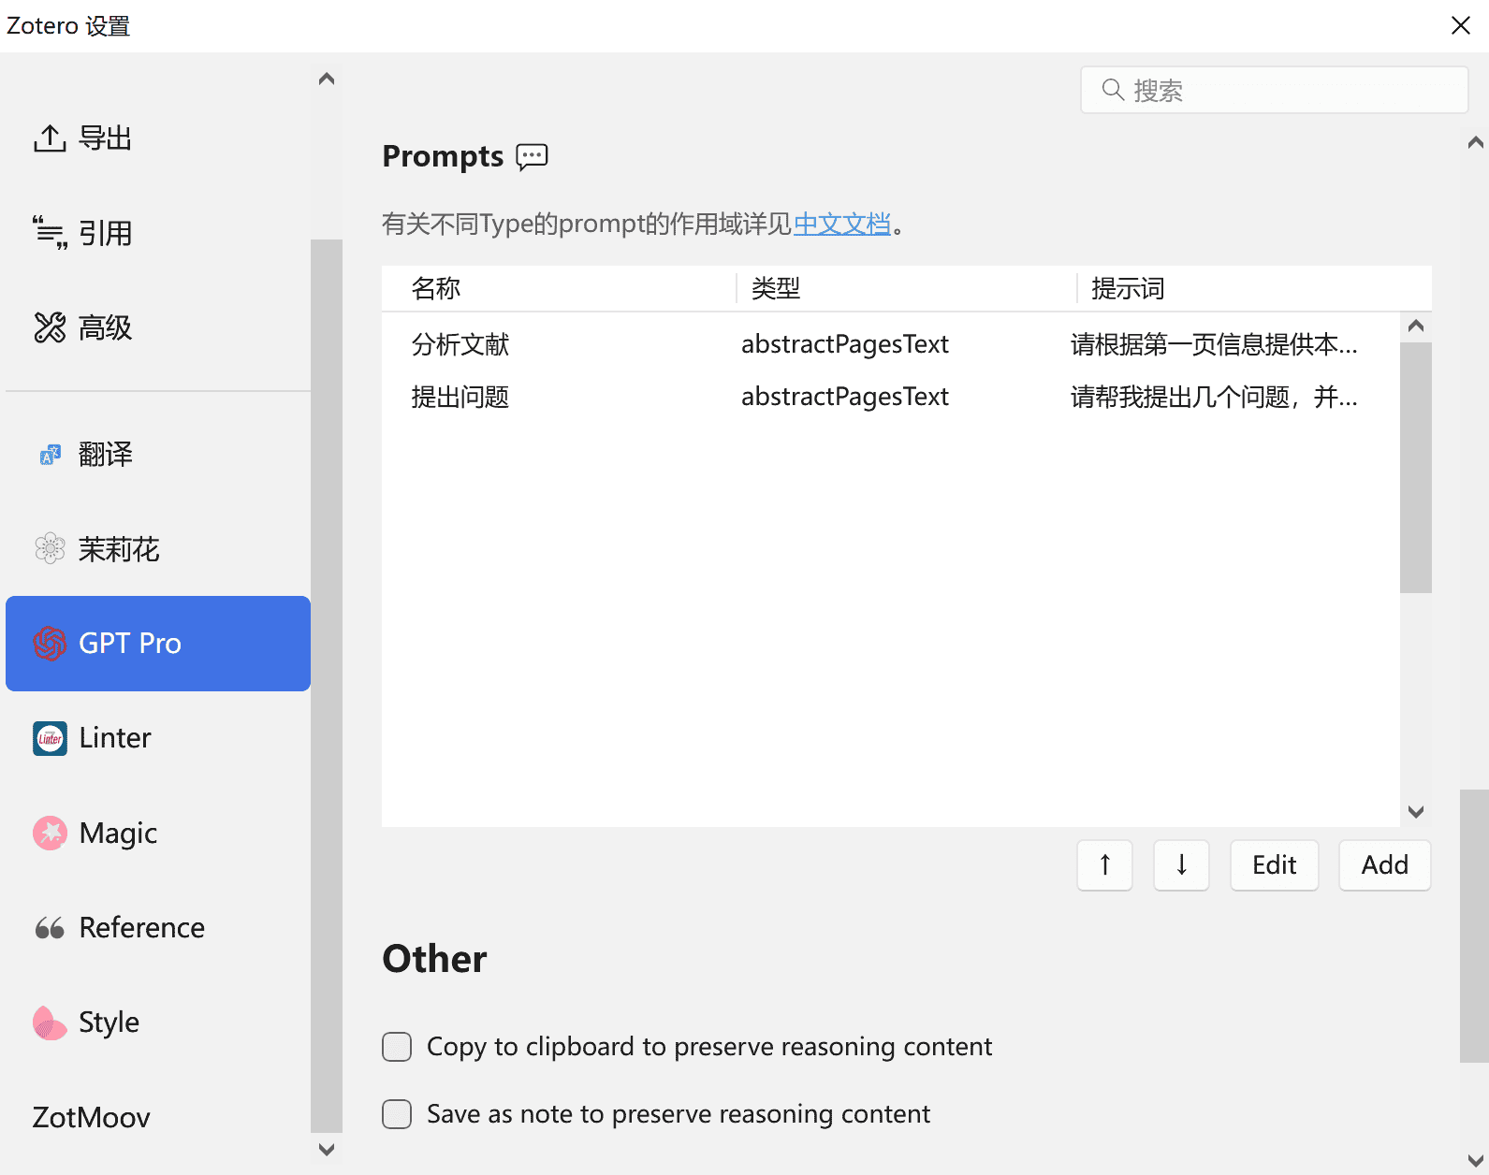
Task: Open the Linter plugin icon
Action: tap(50, 738)
